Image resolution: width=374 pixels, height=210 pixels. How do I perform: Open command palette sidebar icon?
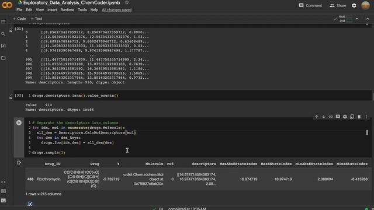click(4, 191)
